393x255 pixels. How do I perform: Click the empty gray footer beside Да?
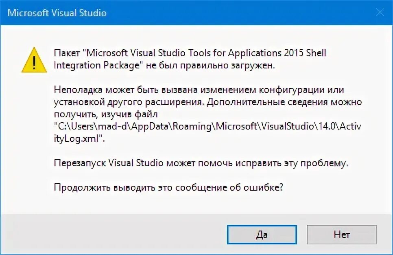coord(113,235)
